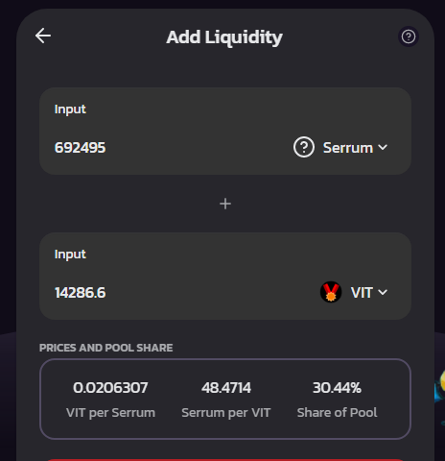Screen dimensions: 445x461
Task: Click the Serrum unknown token icon
Action: point(304,147)
